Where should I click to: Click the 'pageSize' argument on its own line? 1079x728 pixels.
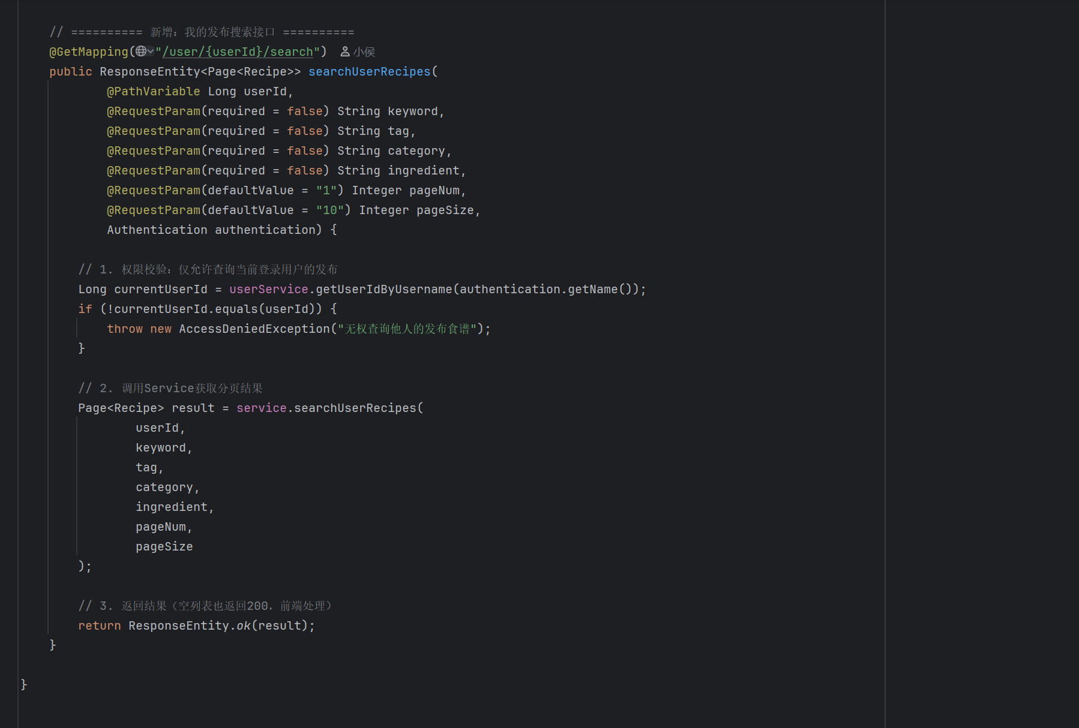point(164,547)
